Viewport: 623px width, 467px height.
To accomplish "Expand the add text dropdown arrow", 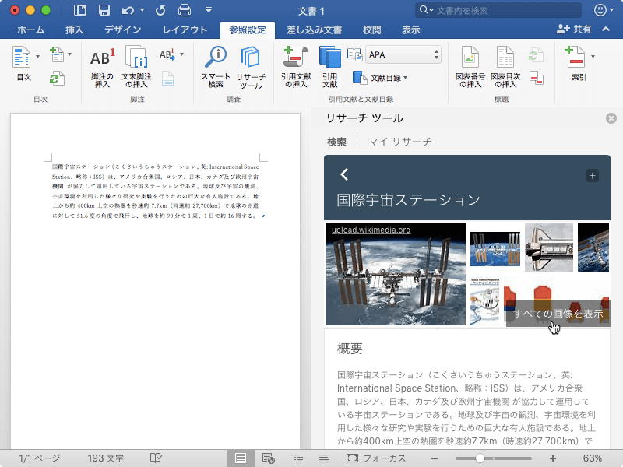I will click(69, 54).
